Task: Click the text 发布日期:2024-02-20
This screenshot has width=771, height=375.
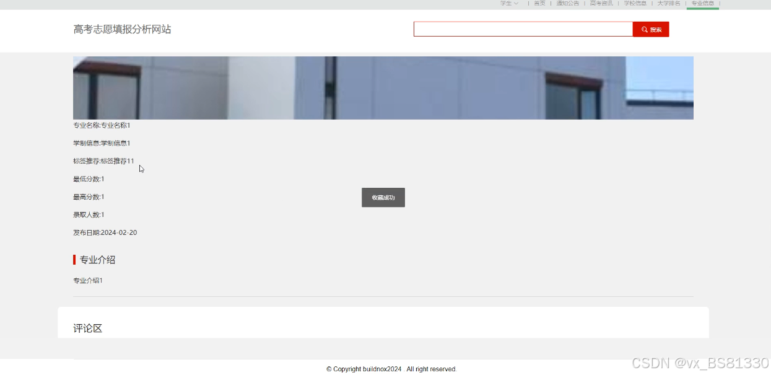Action: [x=105, y=233]
